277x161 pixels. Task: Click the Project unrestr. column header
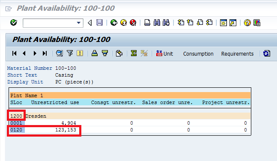coord(226,102)
